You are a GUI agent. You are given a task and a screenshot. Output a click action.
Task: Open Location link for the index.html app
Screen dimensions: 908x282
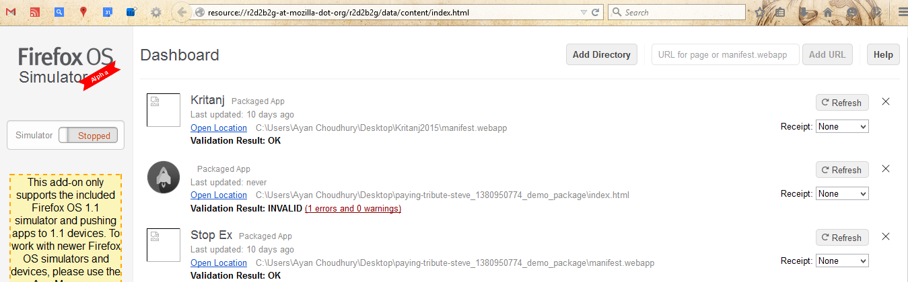point(219,195)
